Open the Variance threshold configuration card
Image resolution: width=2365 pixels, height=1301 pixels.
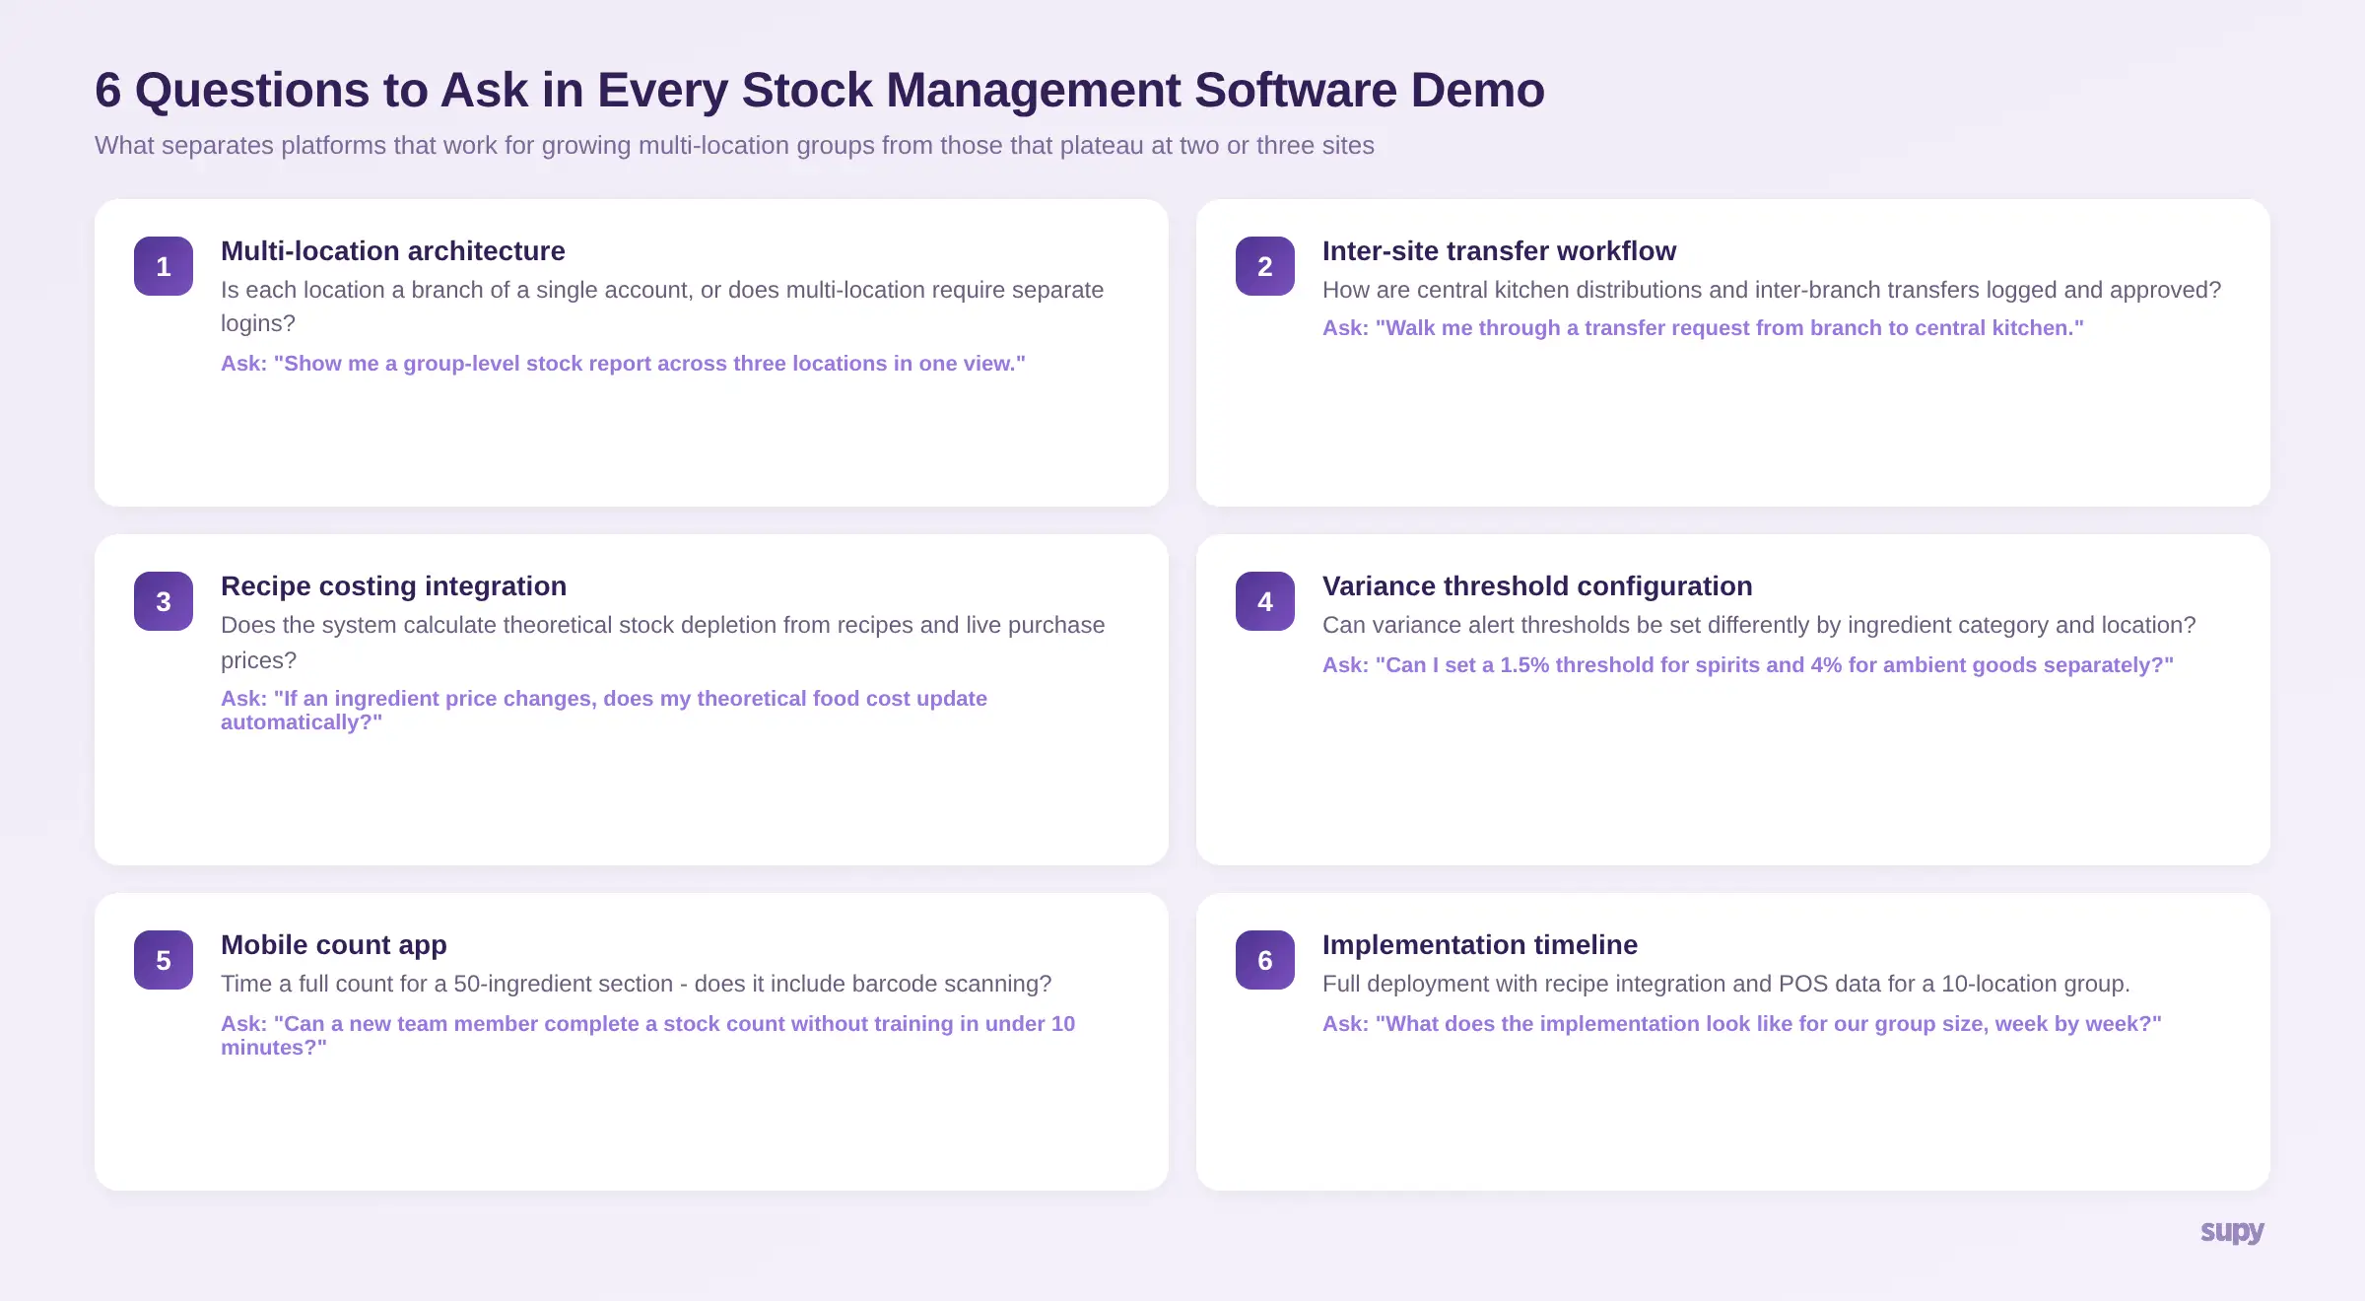click(x=1538, y=585)
